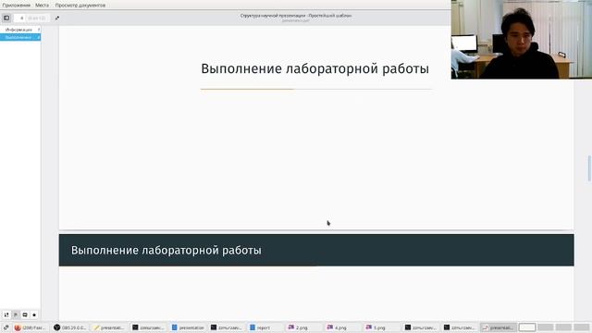This screenshot has width=592, height=333.
Task: Switch to the last workspace in switcher
Action: tap(582, 327)
